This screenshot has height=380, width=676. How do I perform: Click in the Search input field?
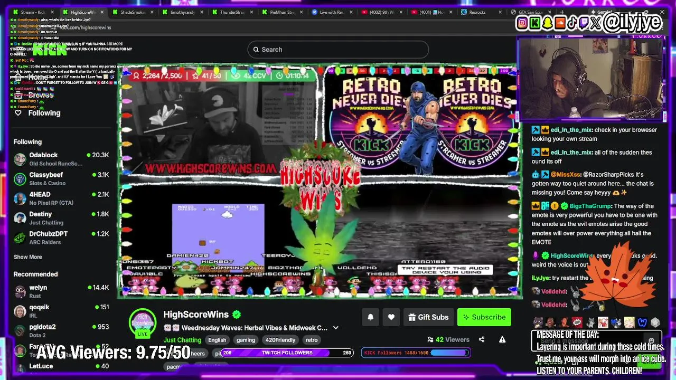pos(338,50)
